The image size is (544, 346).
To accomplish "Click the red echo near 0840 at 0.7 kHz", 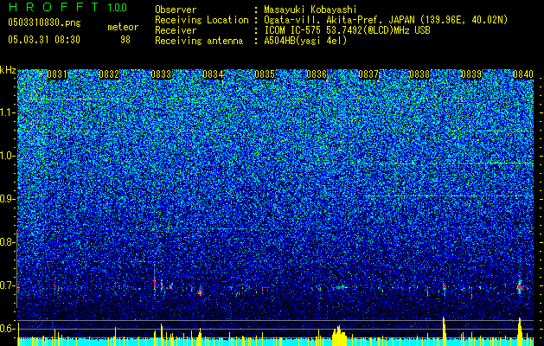I will [x=520, y=286].
